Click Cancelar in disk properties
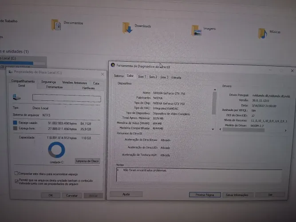Viewport: 296px width, 222px height. [72, 195]
